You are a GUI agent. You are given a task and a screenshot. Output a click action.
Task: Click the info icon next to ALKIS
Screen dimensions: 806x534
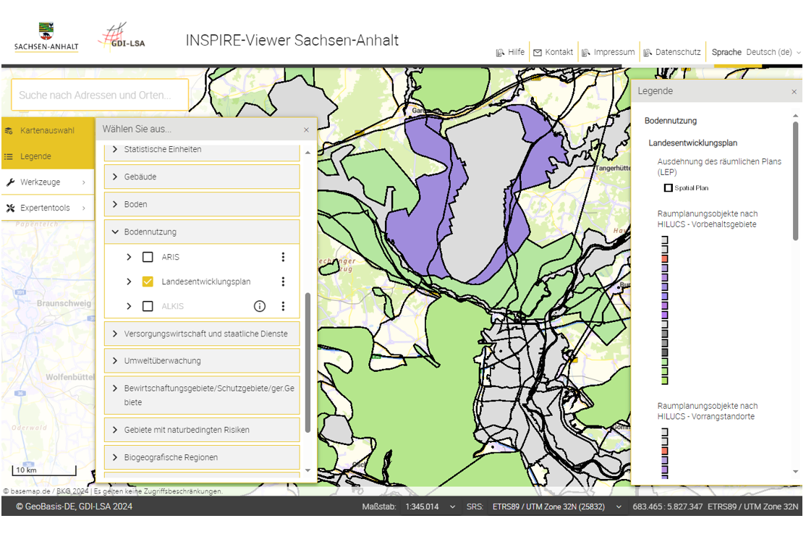pyautogui.click(x=260, y=306)
